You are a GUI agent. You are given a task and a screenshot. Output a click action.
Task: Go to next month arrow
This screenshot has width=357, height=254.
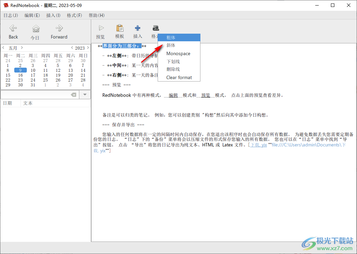[x=22, y=48]
